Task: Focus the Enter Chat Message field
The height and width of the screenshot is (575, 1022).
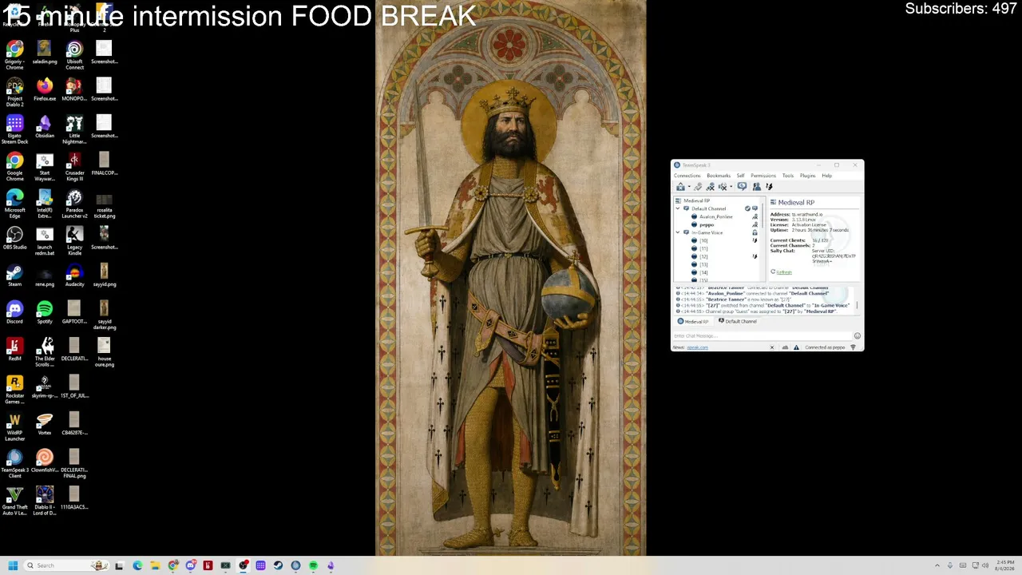Action: [x=763, y=335]
